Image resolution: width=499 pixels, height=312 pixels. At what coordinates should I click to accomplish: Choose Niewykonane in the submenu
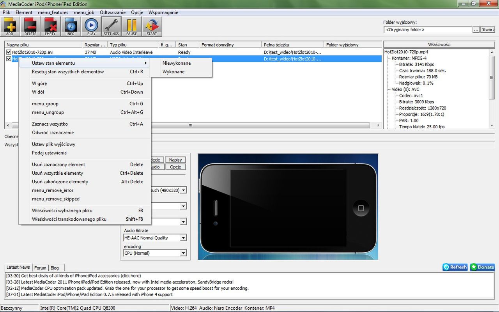[x=180, y=63]
